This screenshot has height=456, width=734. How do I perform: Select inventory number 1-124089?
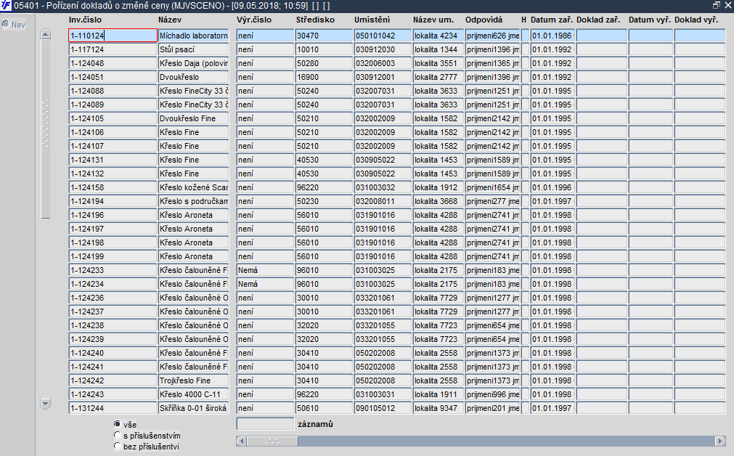click(113, 105)
